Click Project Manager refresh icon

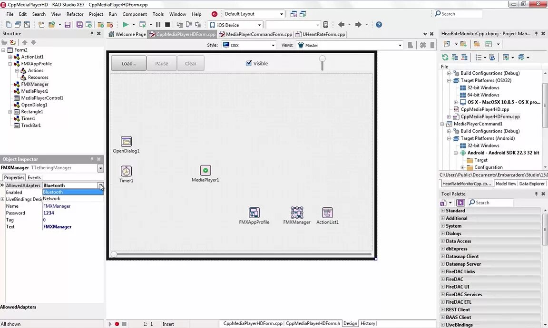[x=445, y=58]
